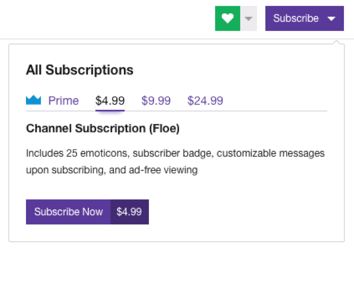Collapse the Subscribe dropdown using white arrow
Viewport: 354px width, 284px height.
[332, 19]
